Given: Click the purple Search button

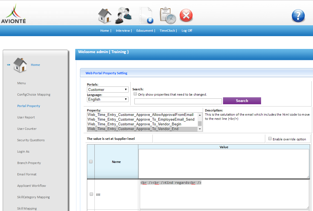Looking at the screenshot, I should [242, 101].
